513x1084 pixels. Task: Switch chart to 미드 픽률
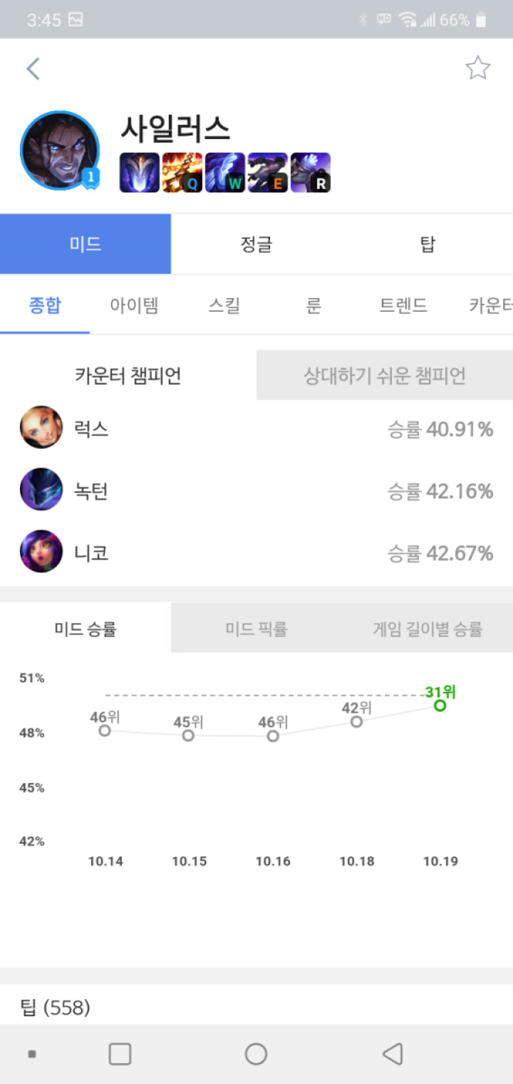point(256,629)
